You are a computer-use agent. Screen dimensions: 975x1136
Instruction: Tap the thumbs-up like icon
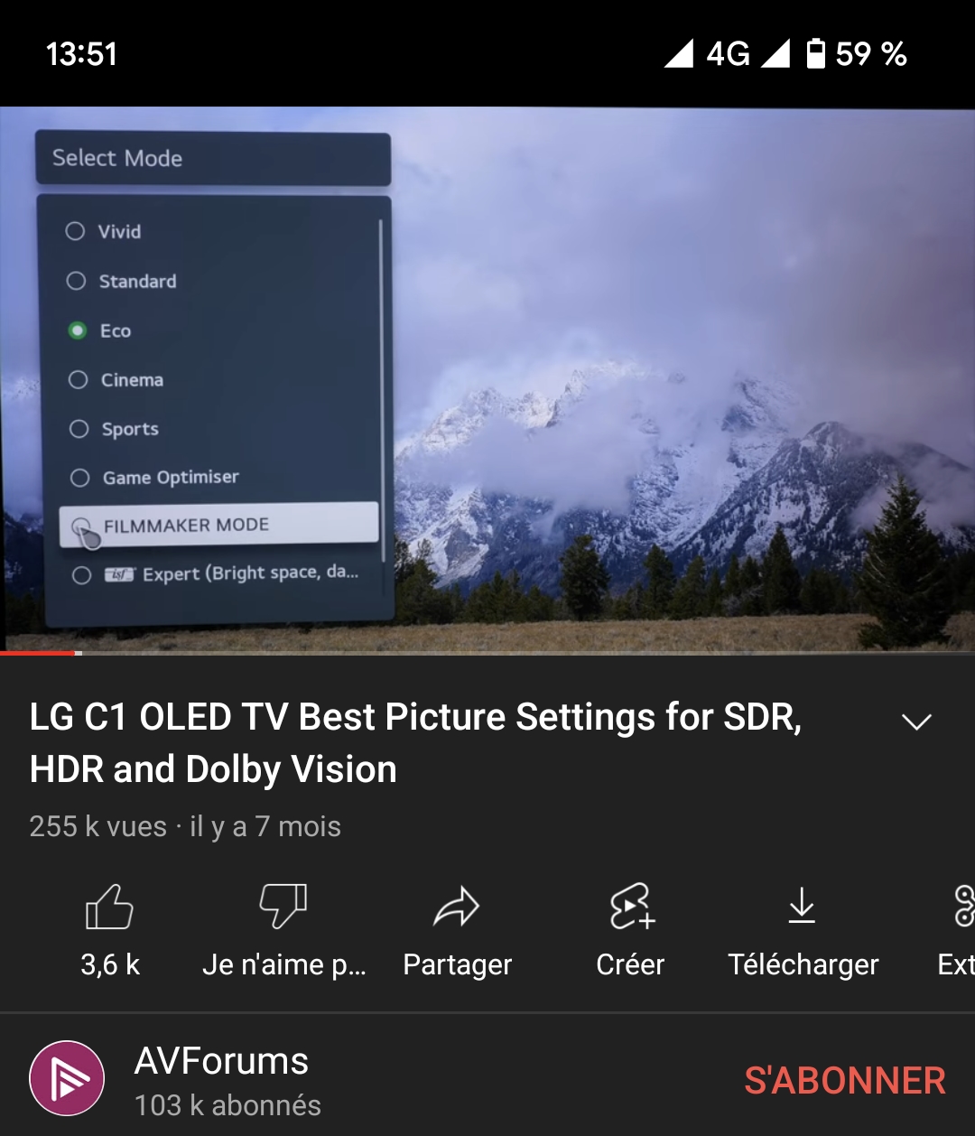[x=109, y=907]
